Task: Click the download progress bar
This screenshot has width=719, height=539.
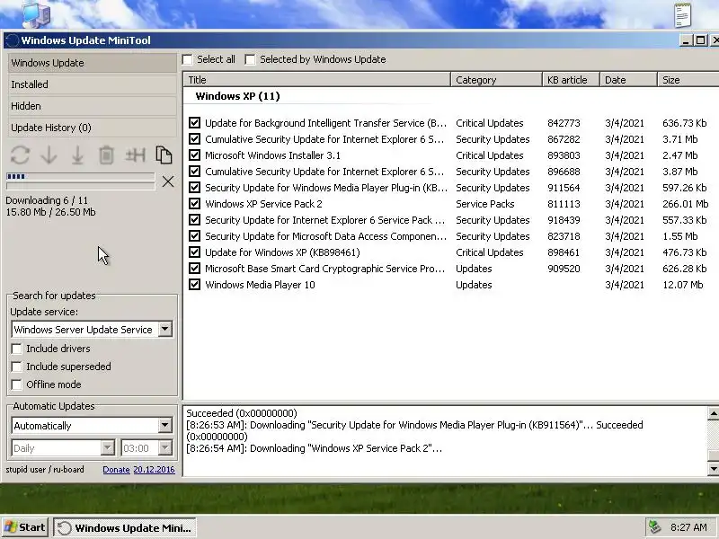Action: [x=80, y=176]
